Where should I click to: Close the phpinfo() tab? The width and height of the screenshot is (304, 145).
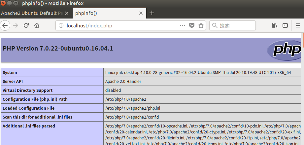141,13
